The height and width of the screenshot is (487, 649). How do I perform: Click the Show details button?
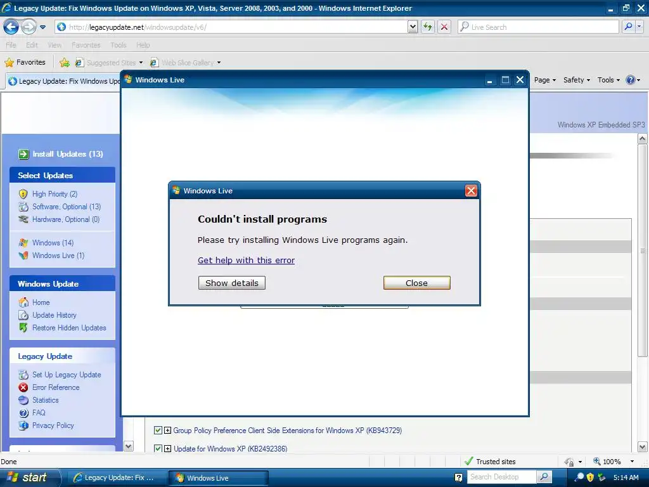pyautogui.click(x=232, y=283)
